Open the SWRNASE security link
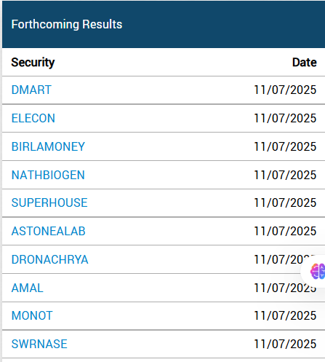The height and width of the screenshot is (362, 325). tap(39, 344)
